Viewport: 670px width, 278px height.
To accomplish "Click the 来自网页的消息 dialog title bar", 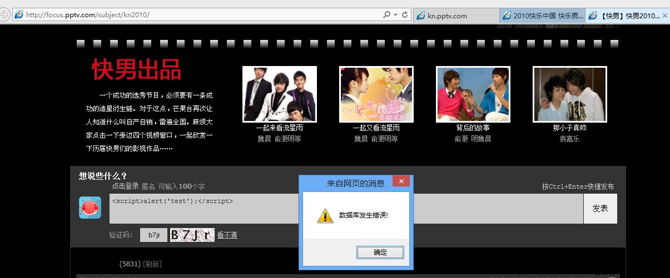I will [x=356, y=183].
